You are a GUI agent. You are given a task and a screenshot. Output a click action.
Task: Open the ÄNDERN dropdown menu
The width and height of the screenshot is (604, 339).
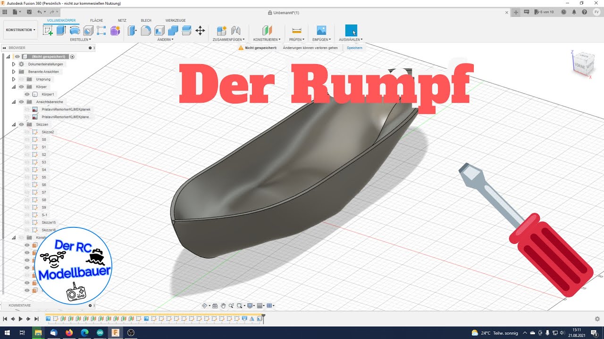pos(165,40)
